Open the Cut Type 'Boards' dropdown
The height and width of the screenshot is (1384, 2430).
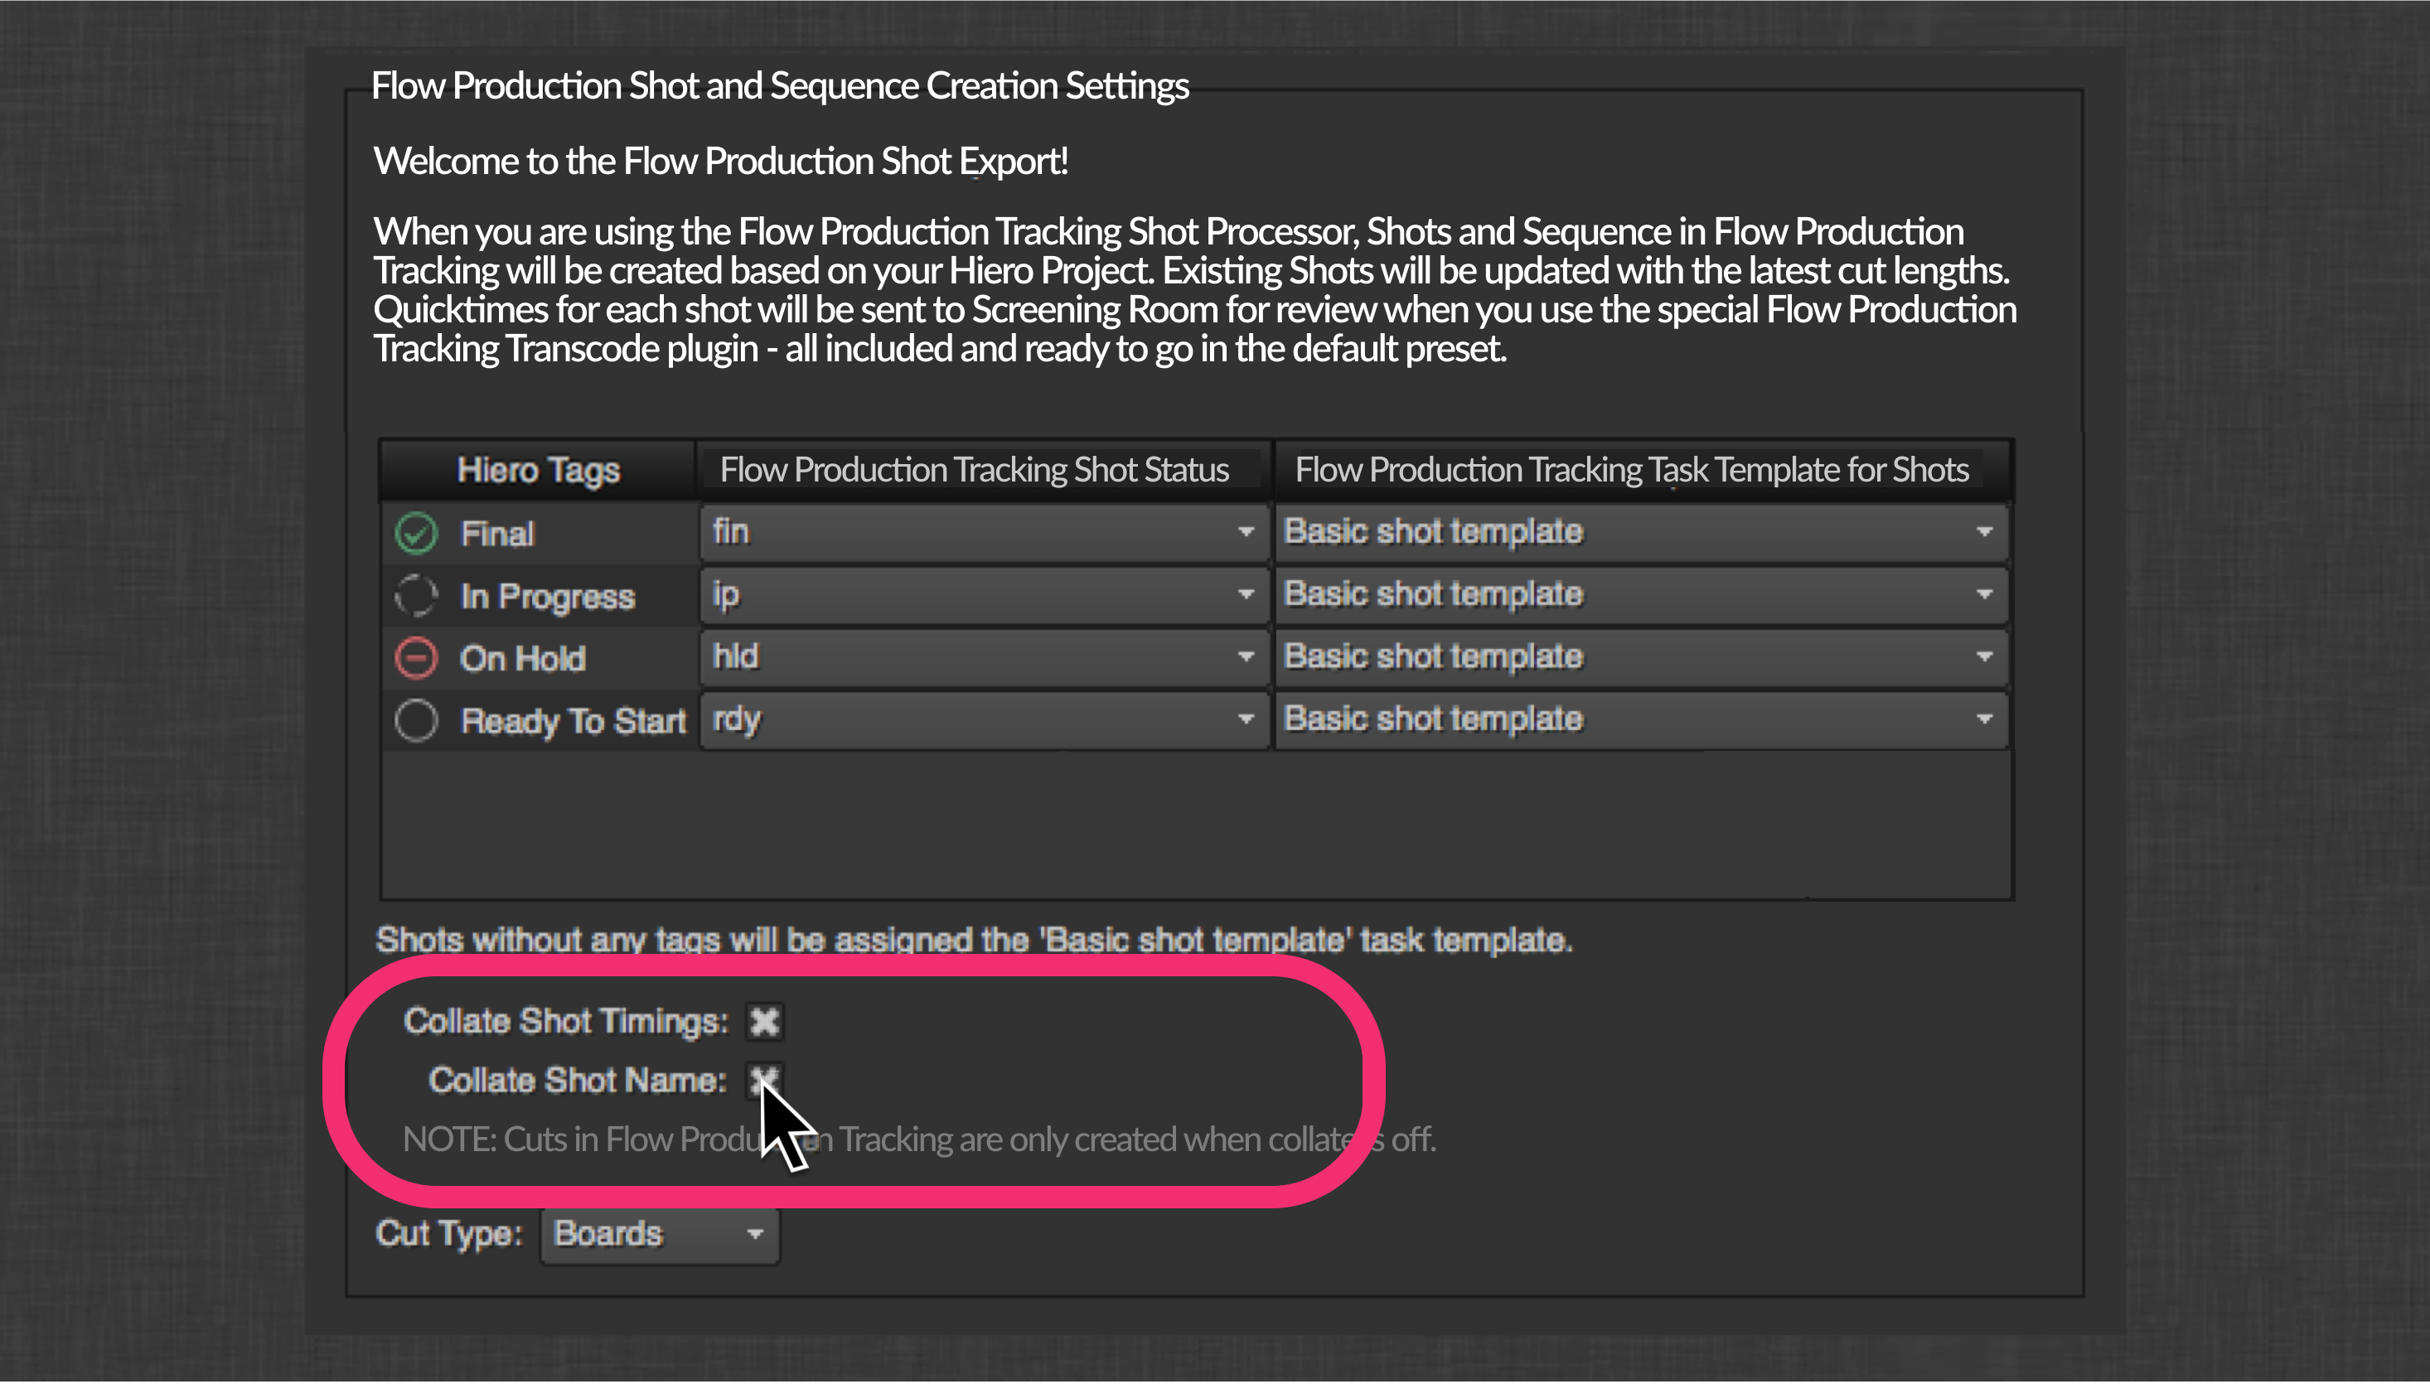(x=660, y=1235)
